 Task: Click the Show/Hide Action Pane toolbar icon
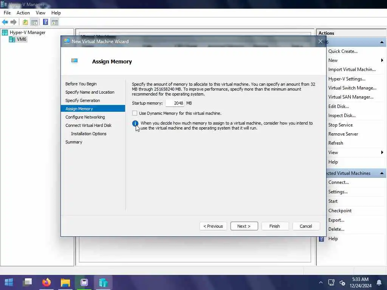click(x=54, y=22)
